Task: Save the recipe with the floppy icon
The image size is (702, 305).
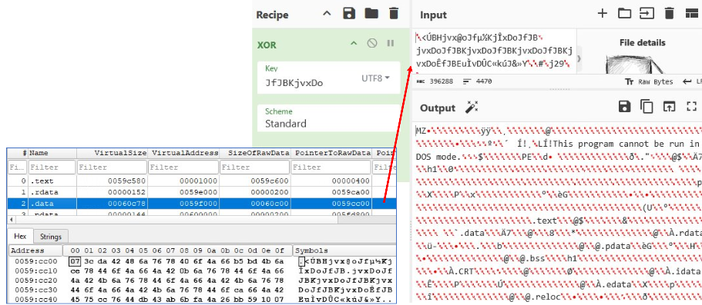Action: 349,13
